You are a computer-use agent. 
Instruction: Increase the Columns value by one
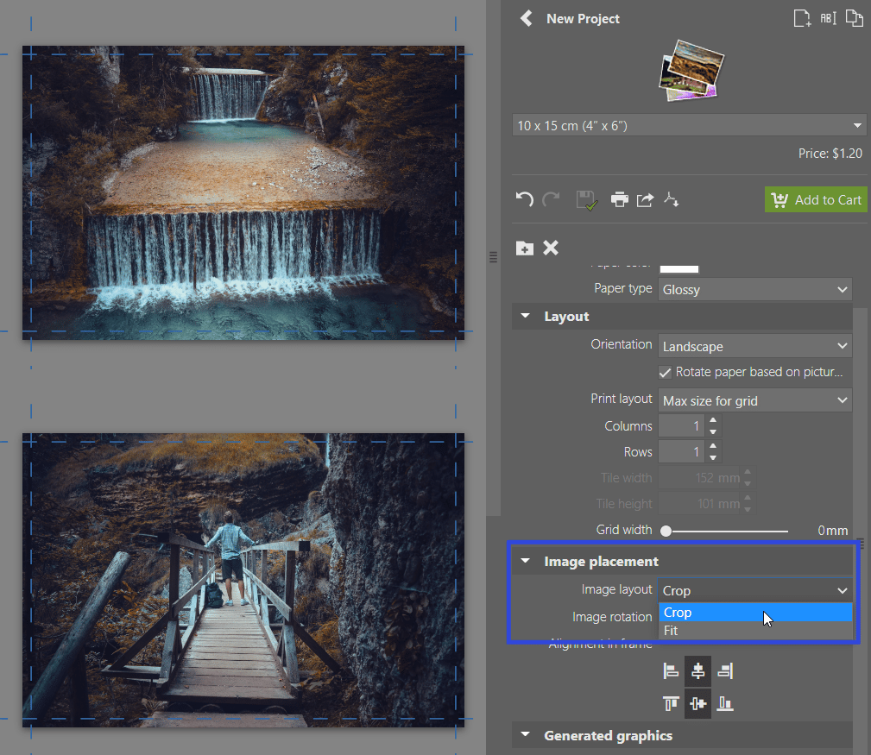[x=713, y=420]
